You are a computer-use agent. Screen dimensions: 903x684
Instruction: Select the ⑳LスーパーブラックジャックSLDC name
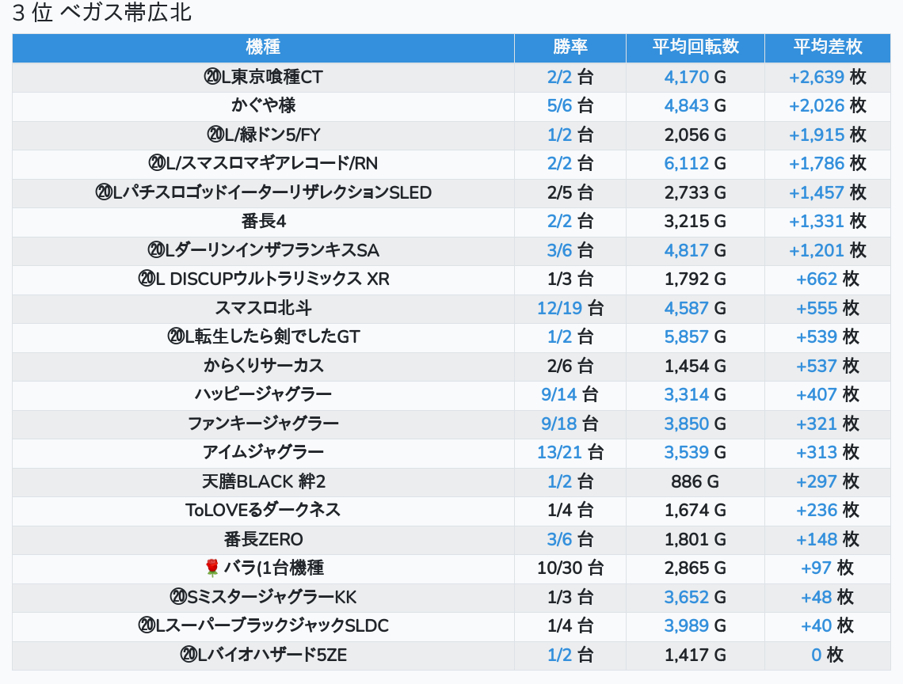tap(263, 626)
